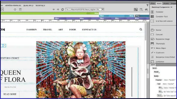Click the inspect target icon in toolbar
This screenshot has height=99, width=177.
click(15, 10)
